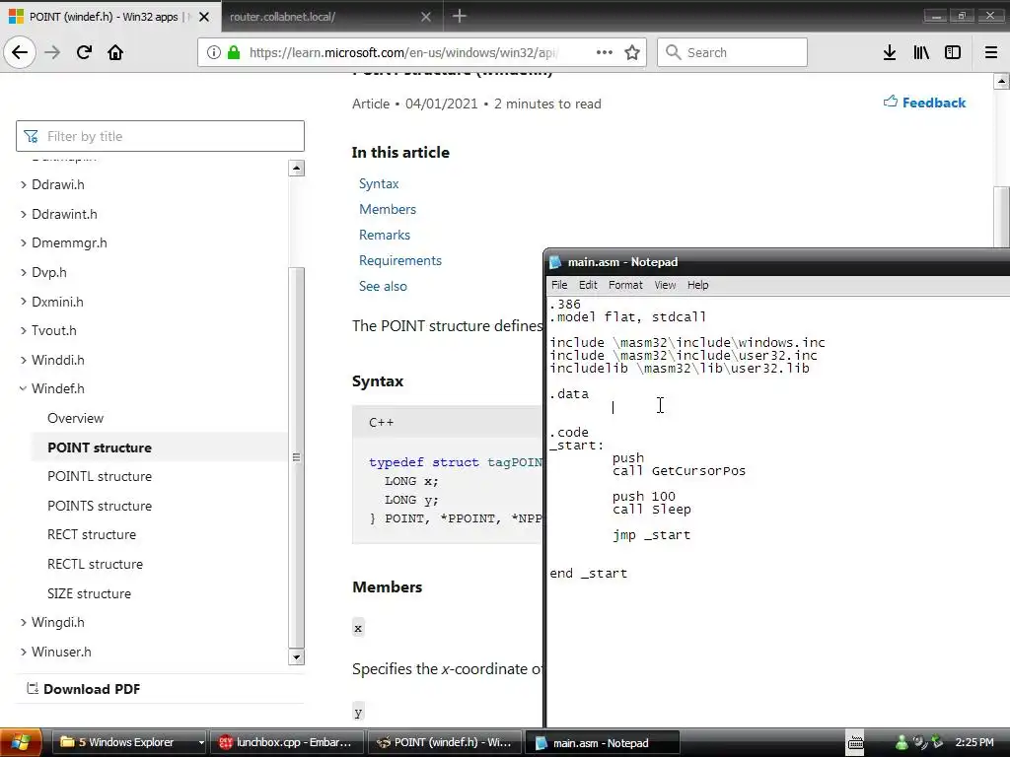
Task: Open the Firefox hamburger menu
Action: [x=991, y=52]
